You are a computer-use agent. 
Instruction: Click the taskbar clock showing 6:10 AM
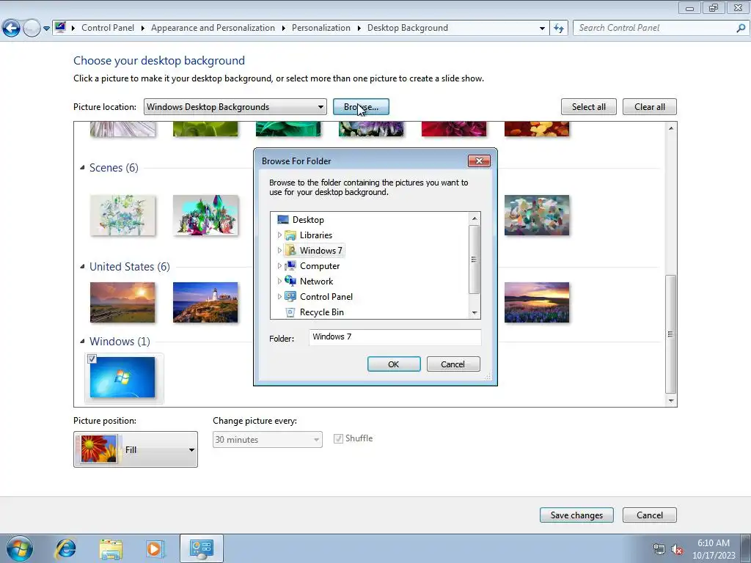(x=713, y=549)
